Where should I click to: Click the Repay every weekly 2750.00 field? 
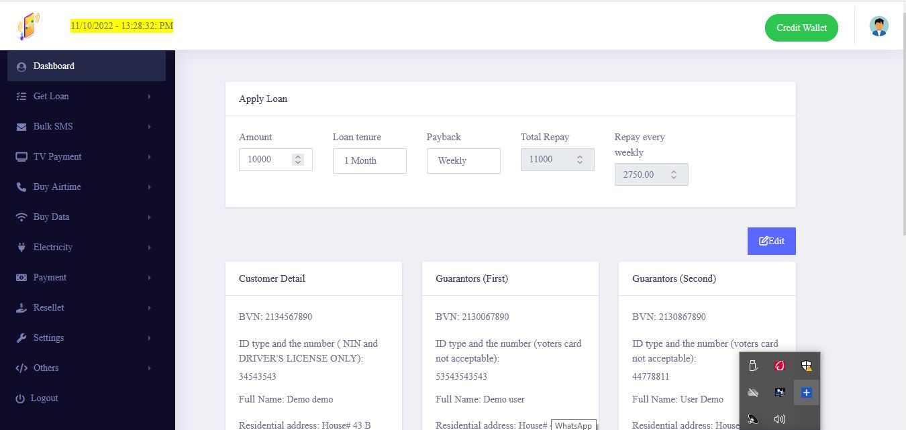[652, 174]
